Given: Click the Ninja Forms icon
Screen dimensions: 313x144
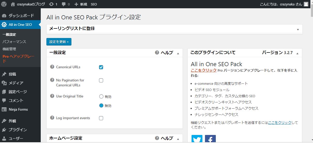Looking at the screenshot, I should click(4, 109).
